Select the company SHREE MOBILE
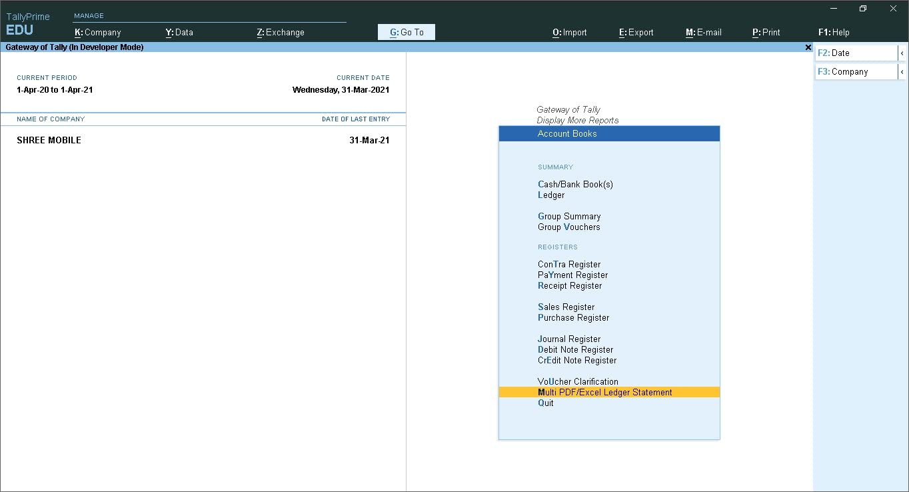 tap(49, 140)
